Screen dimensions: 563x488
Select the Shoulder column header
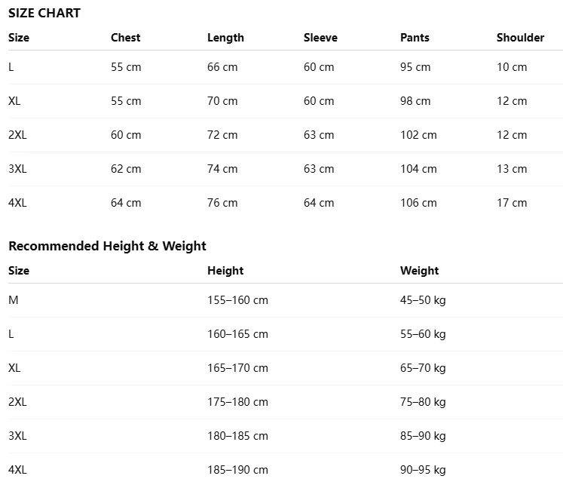tap(520, 38)
